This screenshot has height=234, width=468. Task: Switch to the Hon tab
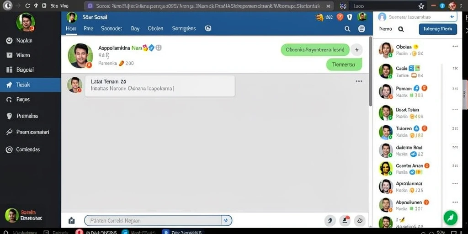(71, 29)
